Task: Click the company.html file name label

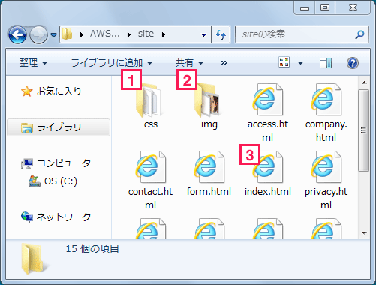Action: (326, 130)
